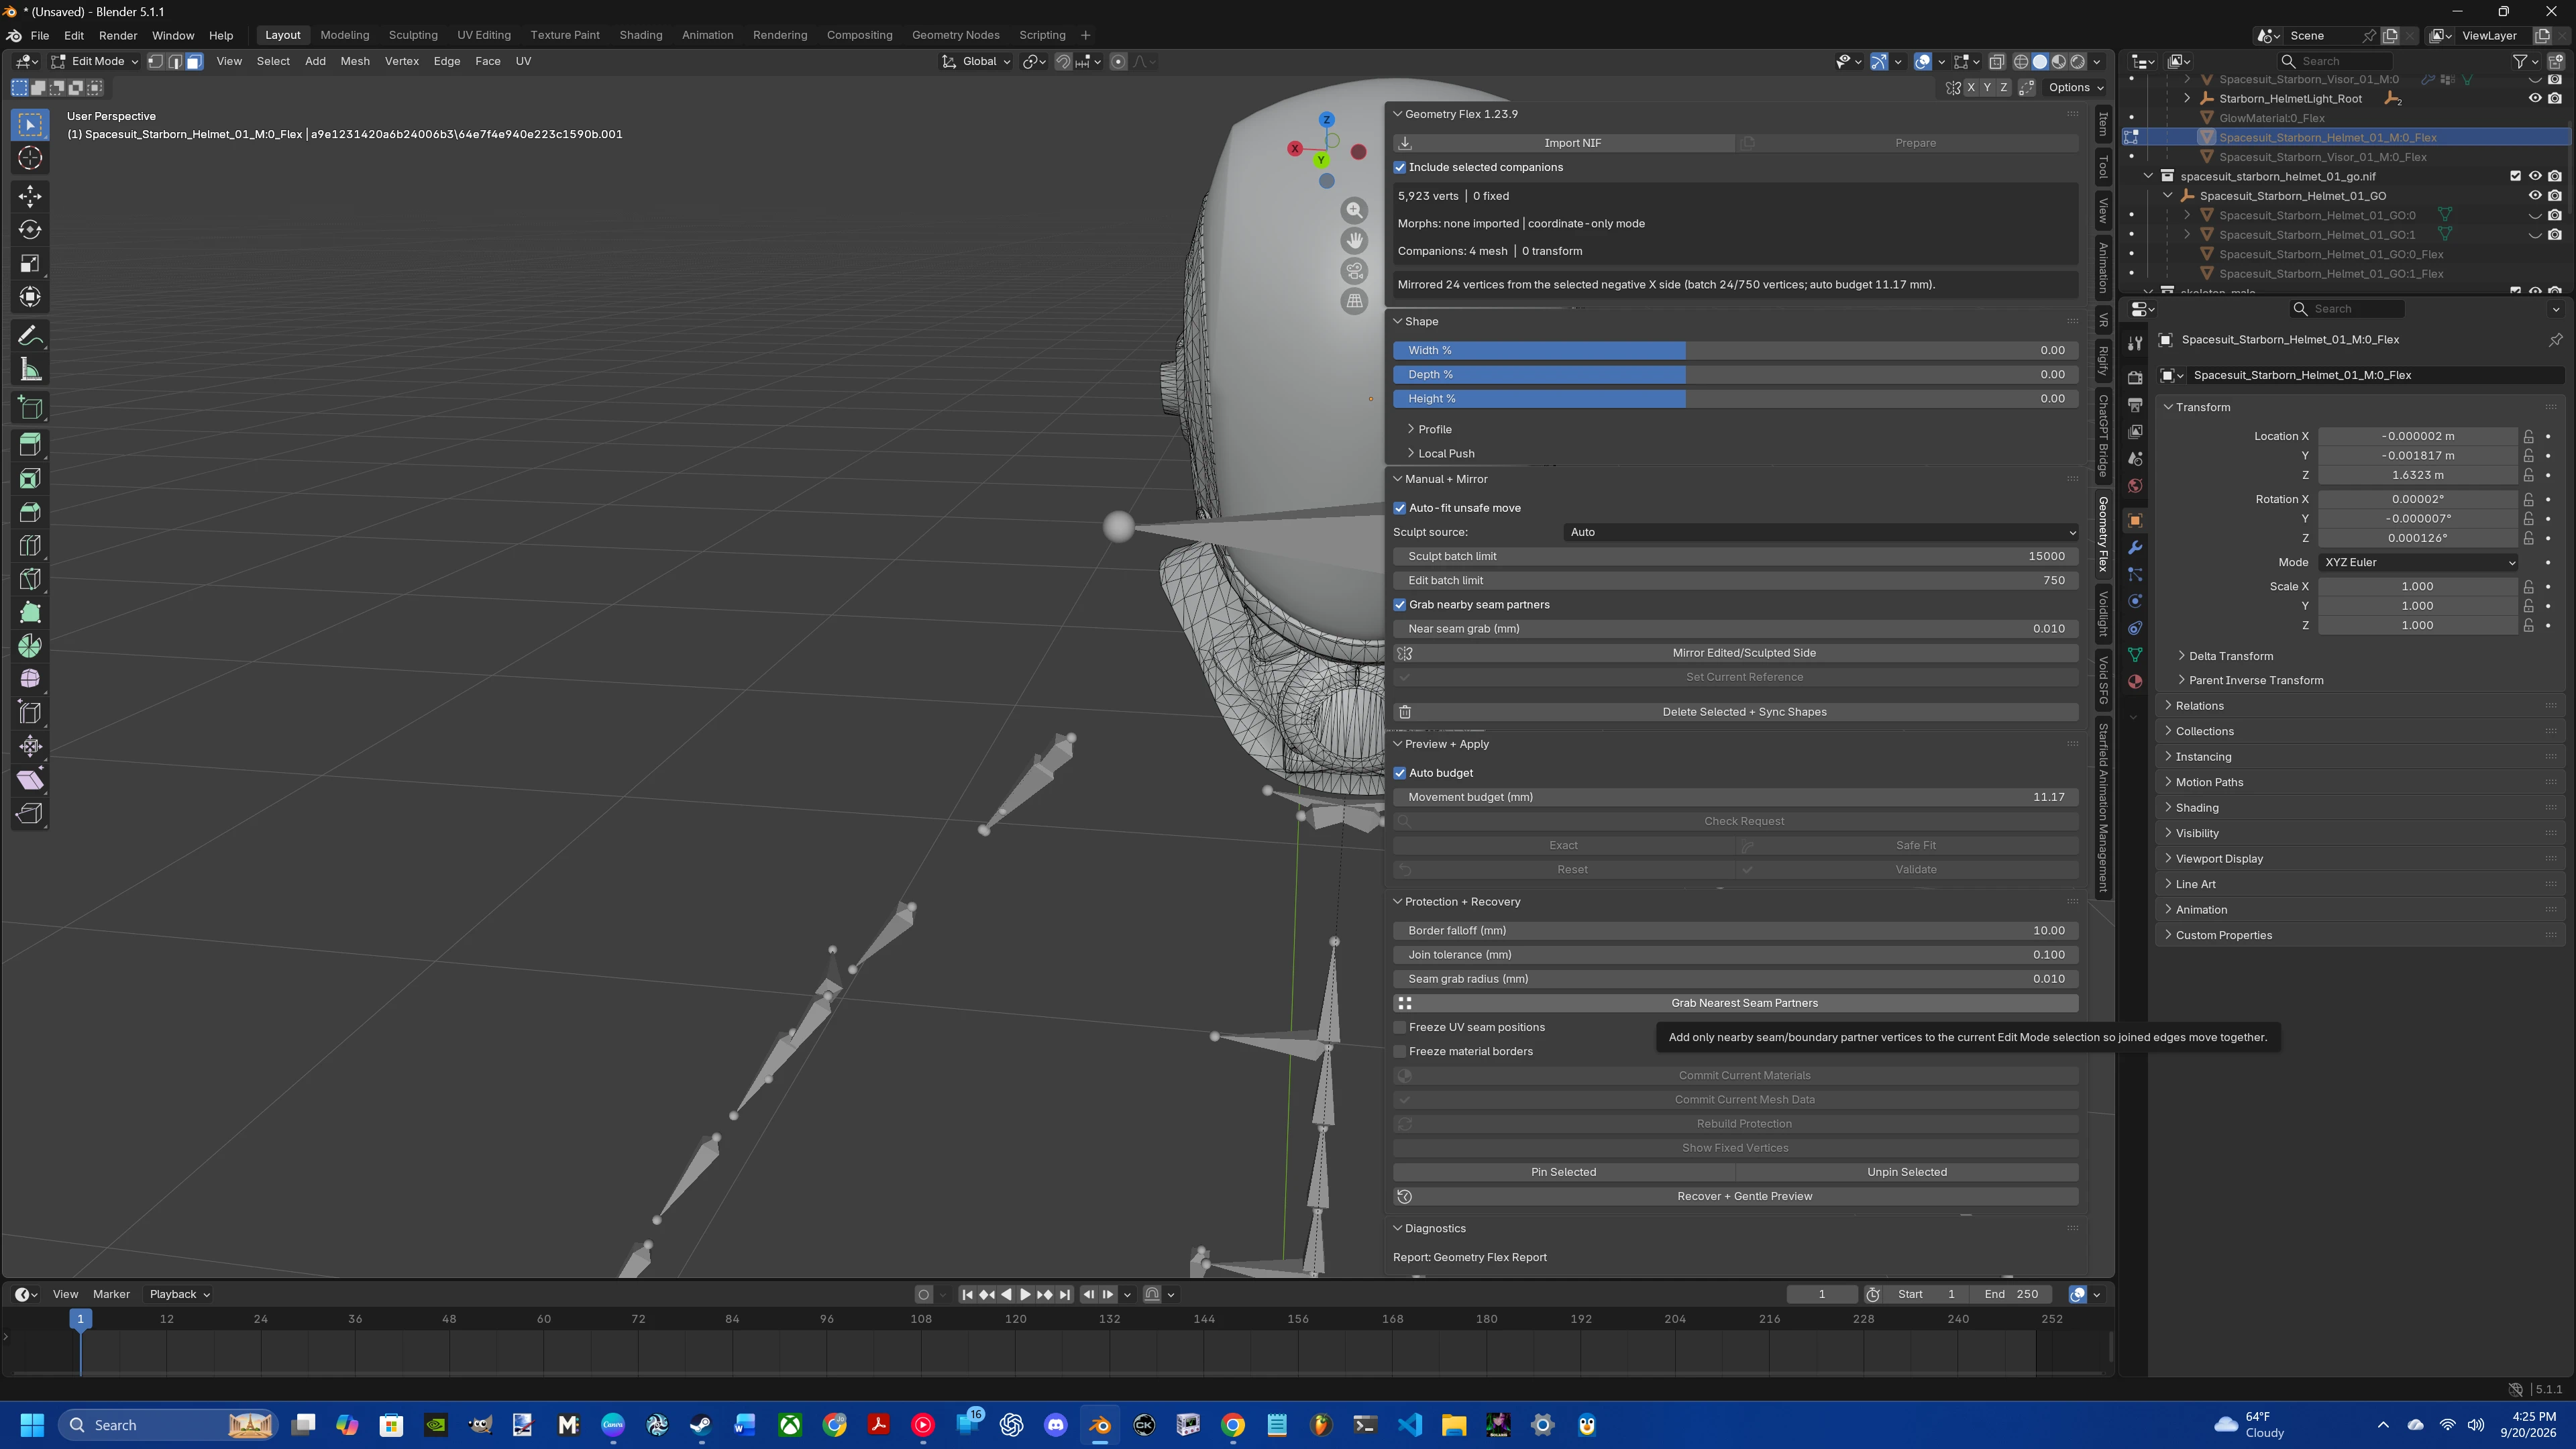Select the Rotate tool

pos(30,230)
